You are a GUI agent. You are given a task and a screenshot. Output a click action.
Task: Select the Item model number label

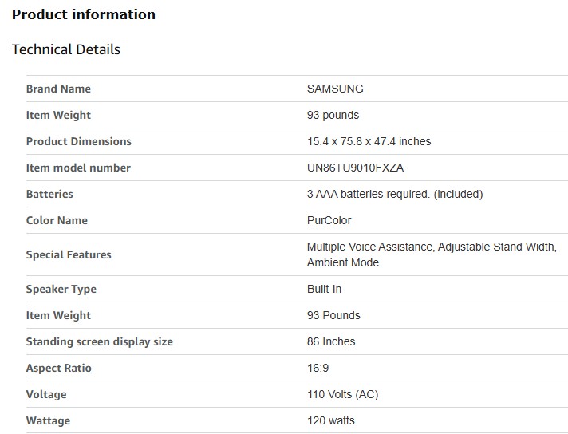(x=78, y=168)
